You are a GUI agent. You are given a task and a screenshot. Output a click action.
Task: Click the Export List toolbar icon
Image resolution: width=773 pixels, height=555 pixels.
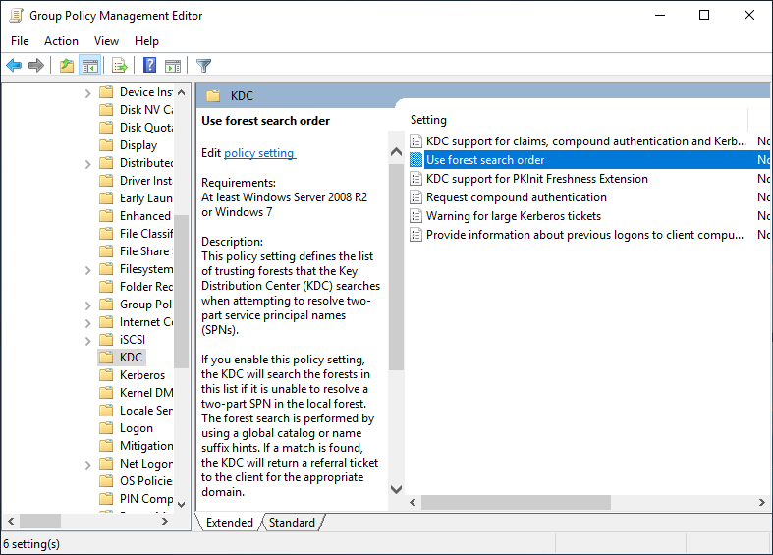click(119, 66)
